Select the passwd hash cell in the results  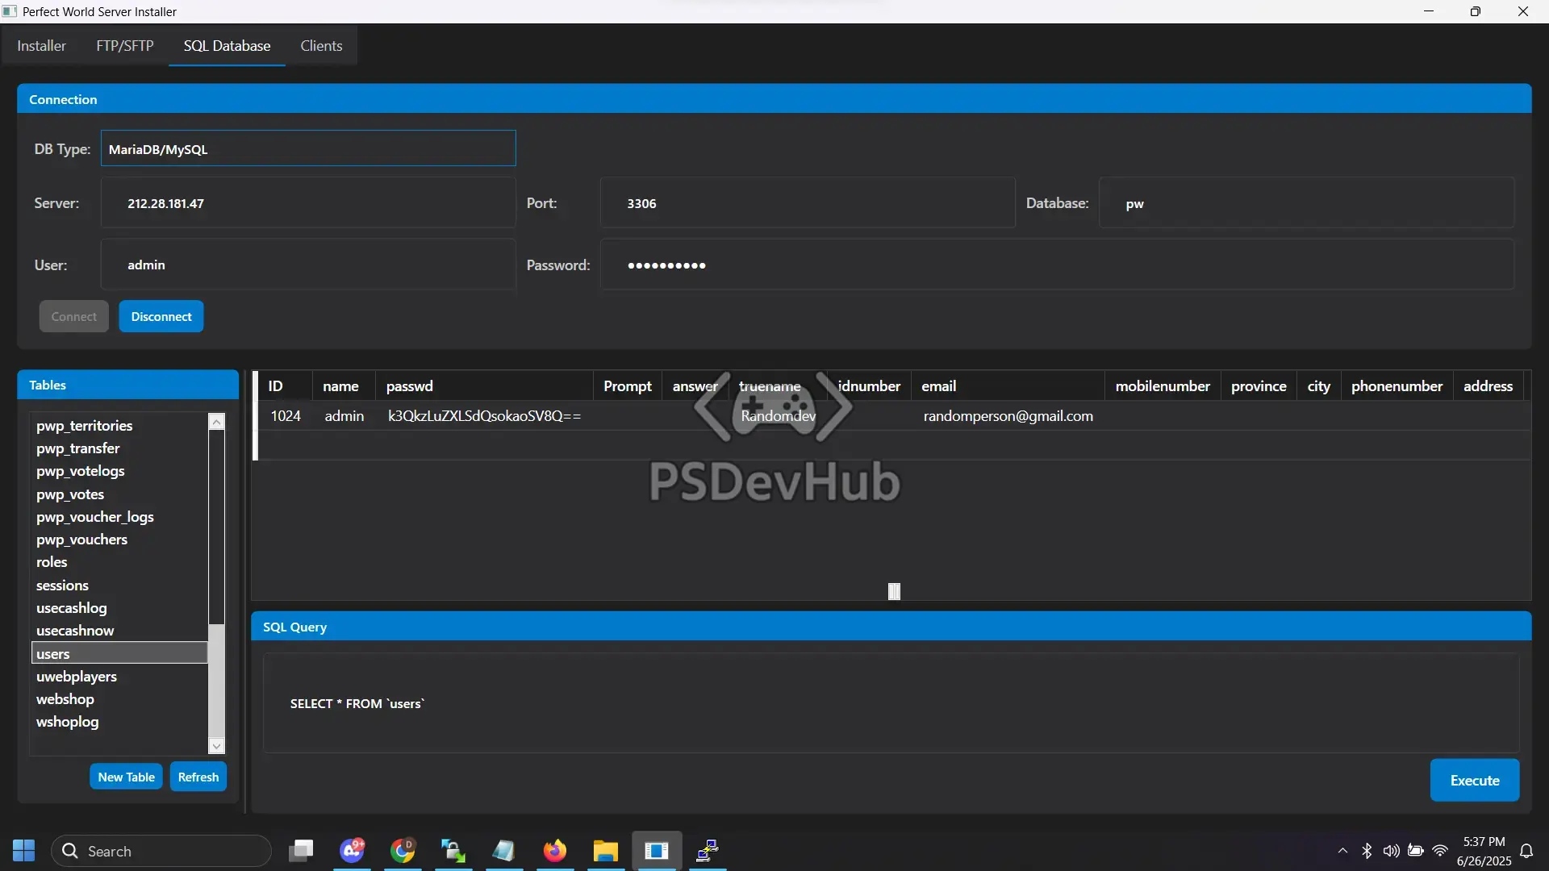[x=485, y=416]
